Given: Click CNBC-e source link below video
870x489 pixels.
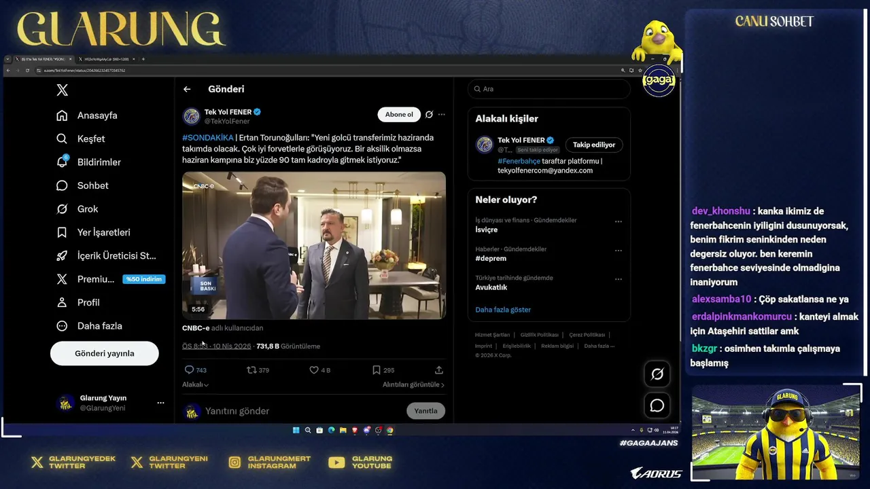Looking at the screenshot, I should click(196, 328).
